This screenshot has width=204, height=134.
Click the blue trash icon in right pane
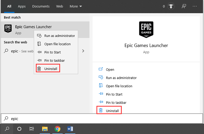(101, 110)
